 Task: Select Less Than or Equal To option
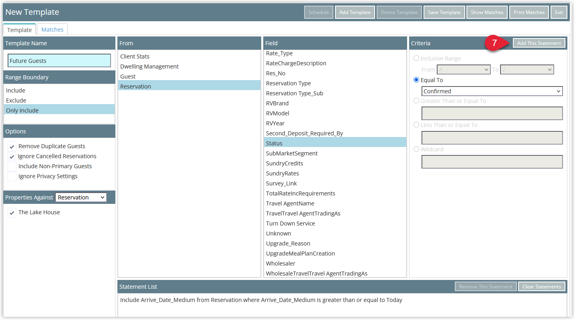click(x=416, y=125)
